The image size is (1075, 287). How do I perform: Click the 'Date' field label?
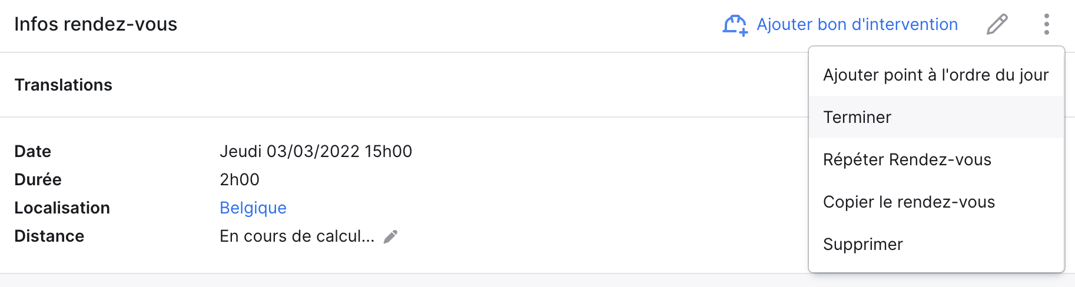click(x=32, y=151)
